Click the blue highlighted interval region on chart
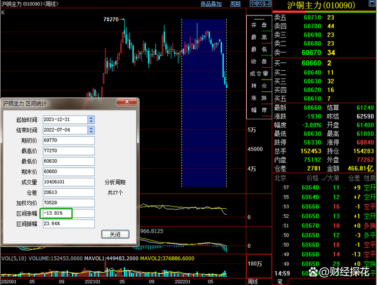Image resolution: width=377 pixels, height=285 pixels. tap(204, 103)
